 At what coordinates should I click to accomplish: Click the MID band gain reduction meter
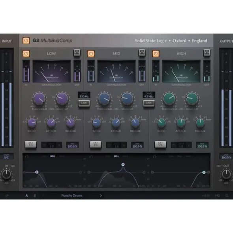(x=116, y=71)
